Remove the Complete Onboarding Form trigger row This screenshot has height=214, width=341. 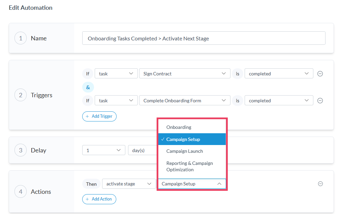point(320,101)
